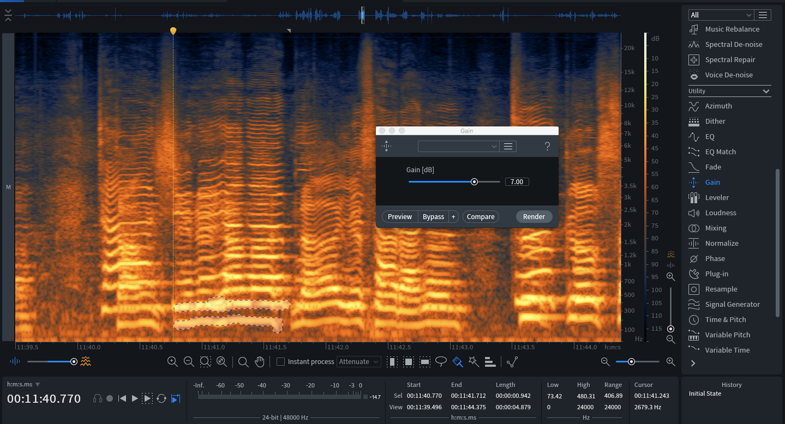Click the Gain dB slider handle
Screen dimensions: 785x424
(474, 182)
